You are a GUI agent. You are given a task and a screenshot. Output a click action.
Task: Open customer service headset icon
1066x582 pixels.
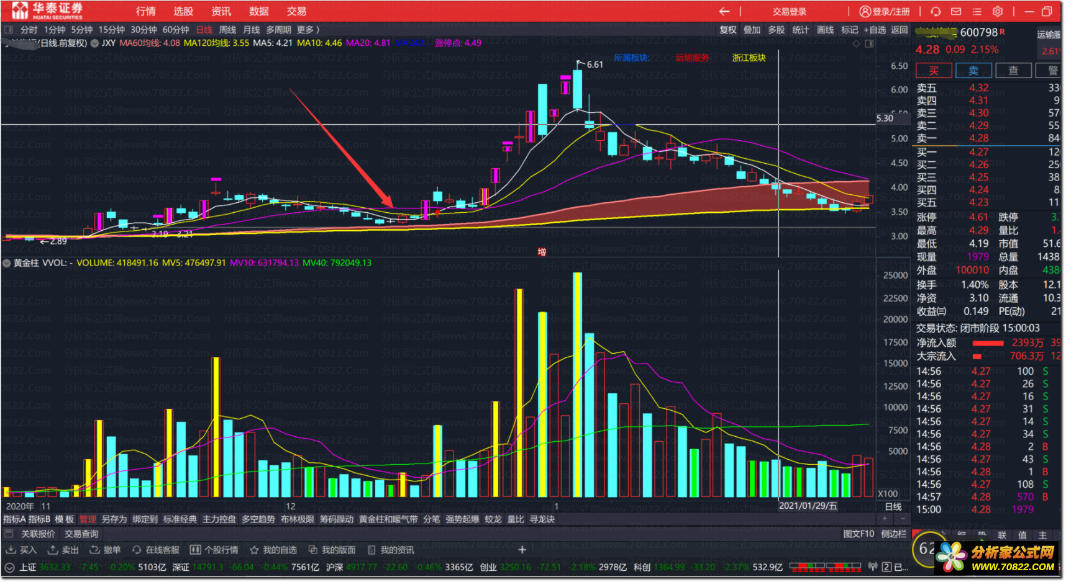[x=936, y=11]
